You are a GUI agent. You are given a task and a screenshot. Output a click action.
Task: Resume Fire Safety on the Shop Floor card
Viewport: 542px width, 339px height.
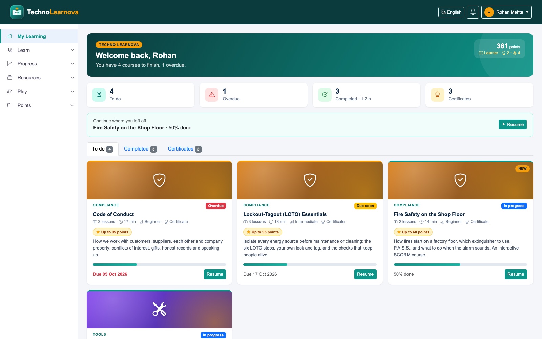coord(516,274)
